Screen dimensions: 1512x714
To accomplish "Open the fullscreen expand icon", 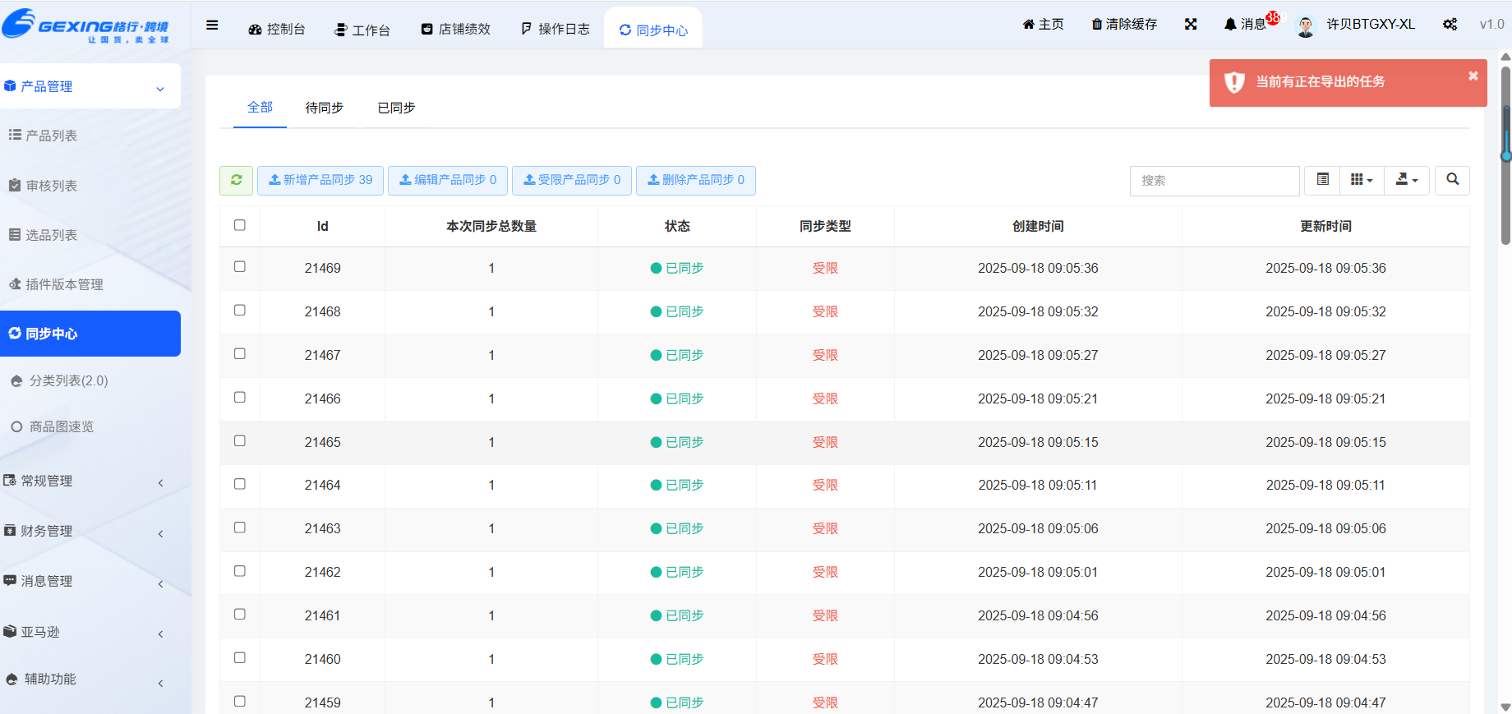I will pyautogui.click(x=1190, y=25).
